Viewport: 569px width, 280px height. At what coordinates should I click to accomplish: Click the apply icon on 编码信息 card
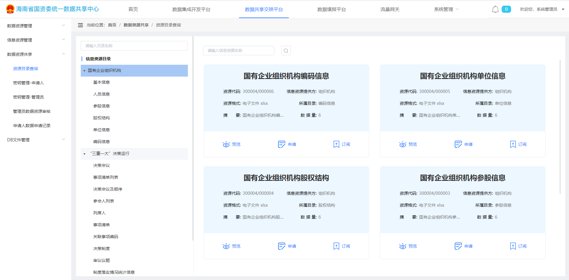(x=281, y=144)
